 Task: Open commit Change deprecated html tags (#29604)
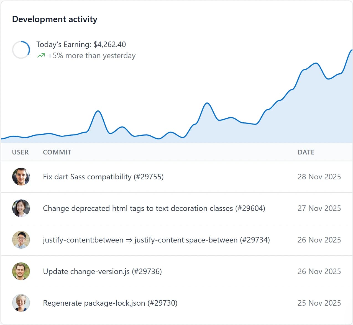pos(154,208)
